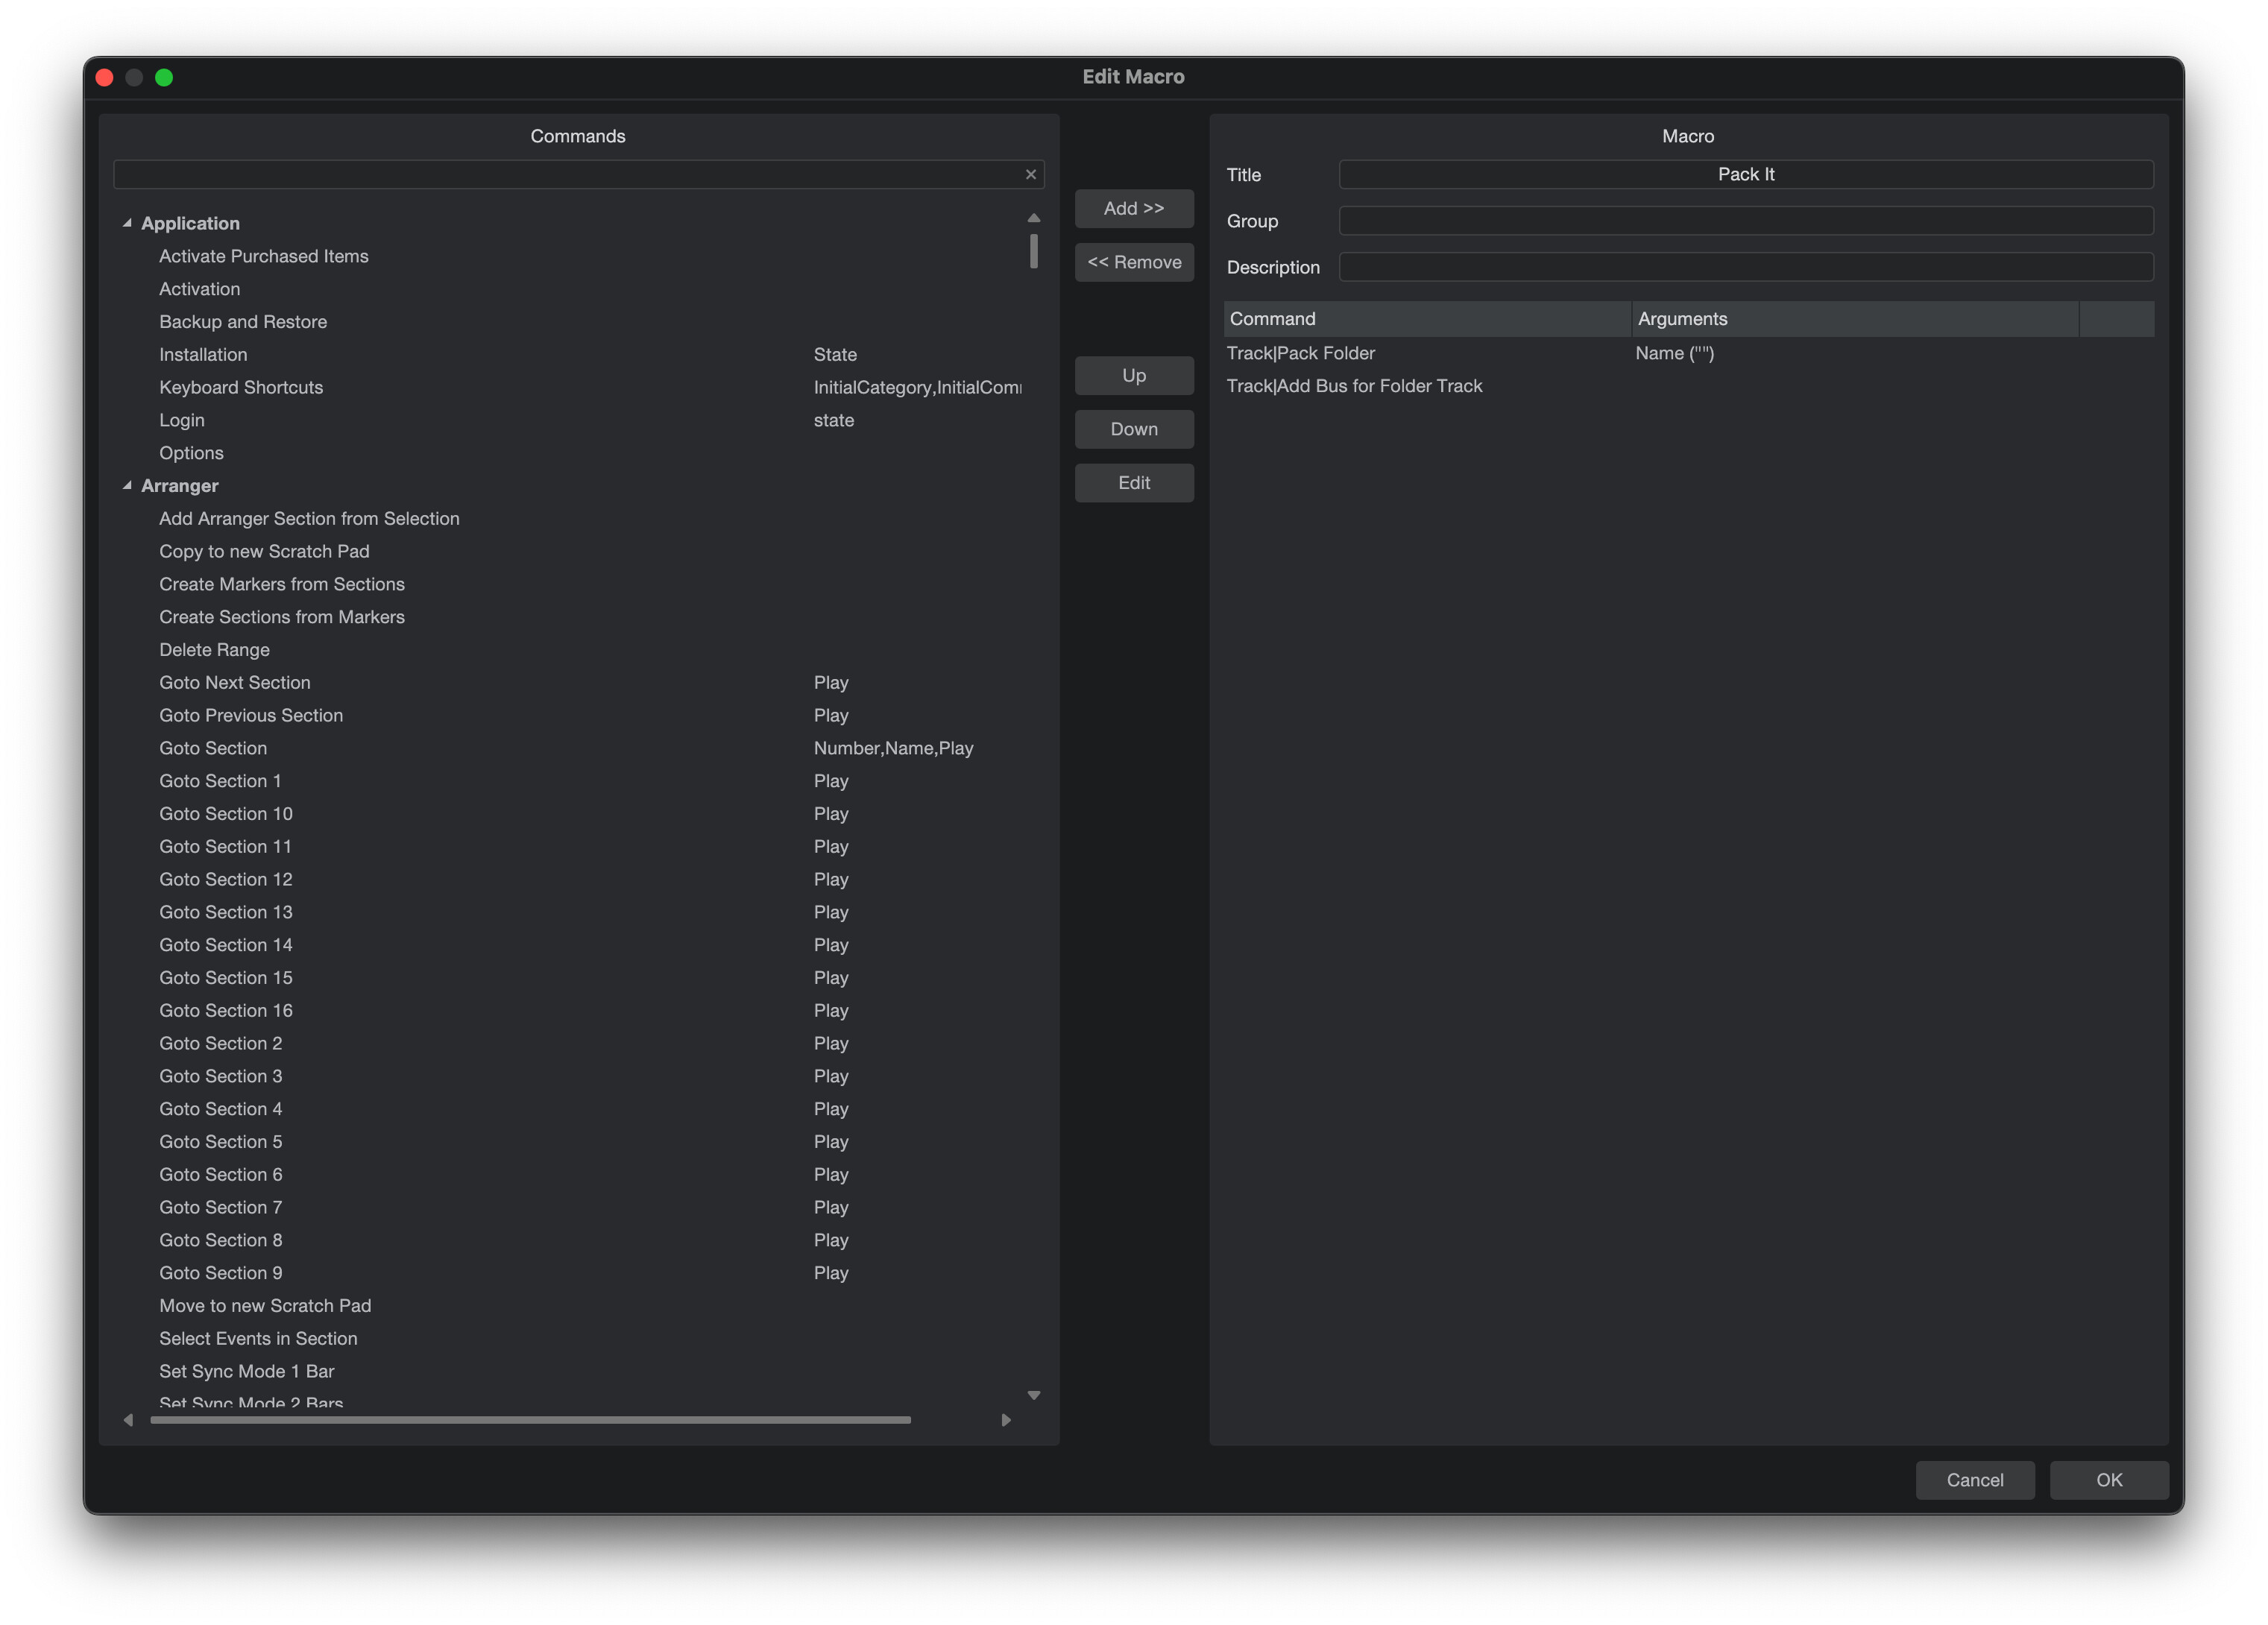The height and width of the screenshot is (1625, 2268).
Task: Select Keyboard Shortcuts command
Action: point(241,388)
